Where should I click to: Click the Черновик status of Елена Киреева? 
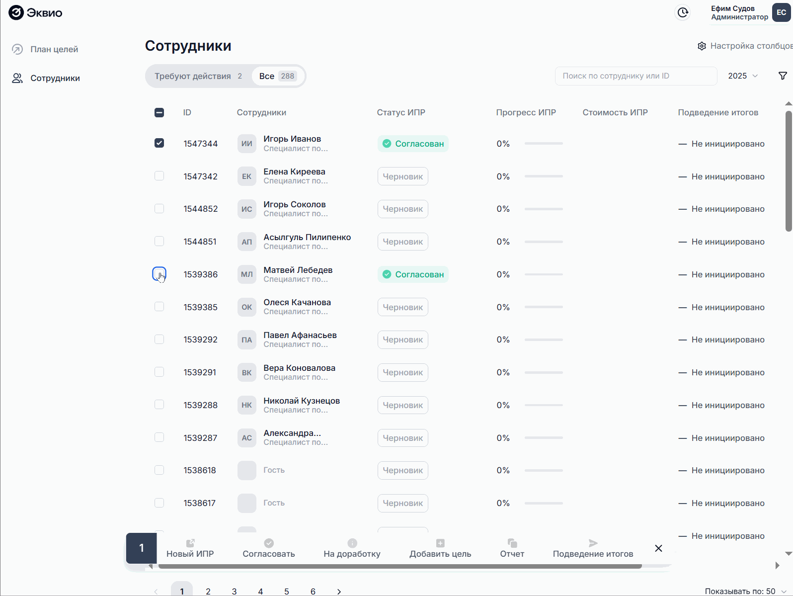pyautogui.click(x=403, y=176)
